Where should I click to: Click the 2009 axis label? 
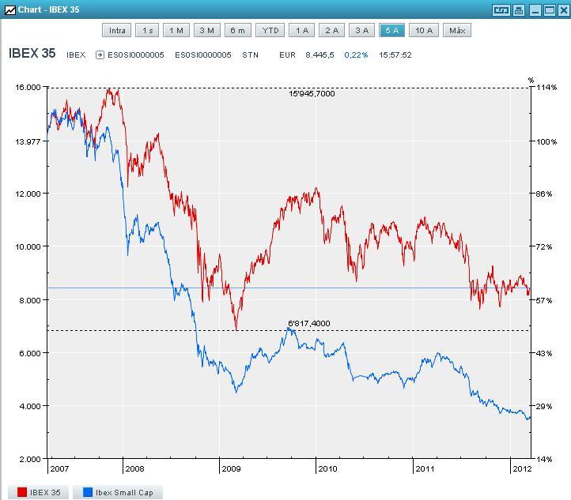231,468
